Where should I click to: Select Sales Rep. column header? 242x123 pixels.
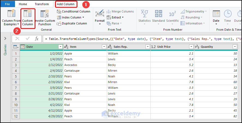129,47
